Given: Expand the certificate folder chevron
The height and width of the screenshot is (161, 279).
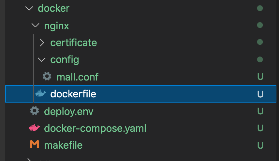Looking at the screenshot, I should tap(42, 43).
